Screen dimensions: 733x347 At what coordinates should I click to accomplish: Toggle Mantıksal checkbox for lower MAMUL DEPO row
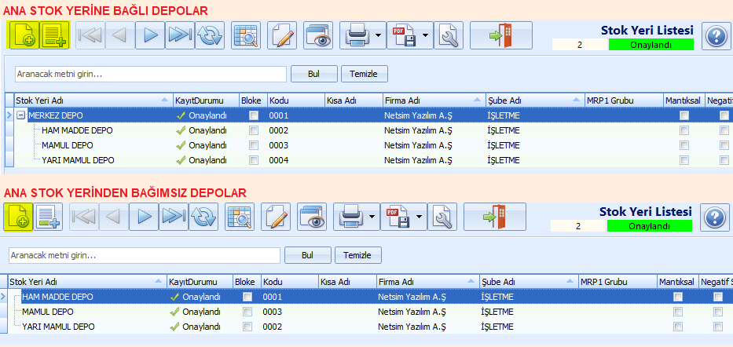tap(678, 312)
